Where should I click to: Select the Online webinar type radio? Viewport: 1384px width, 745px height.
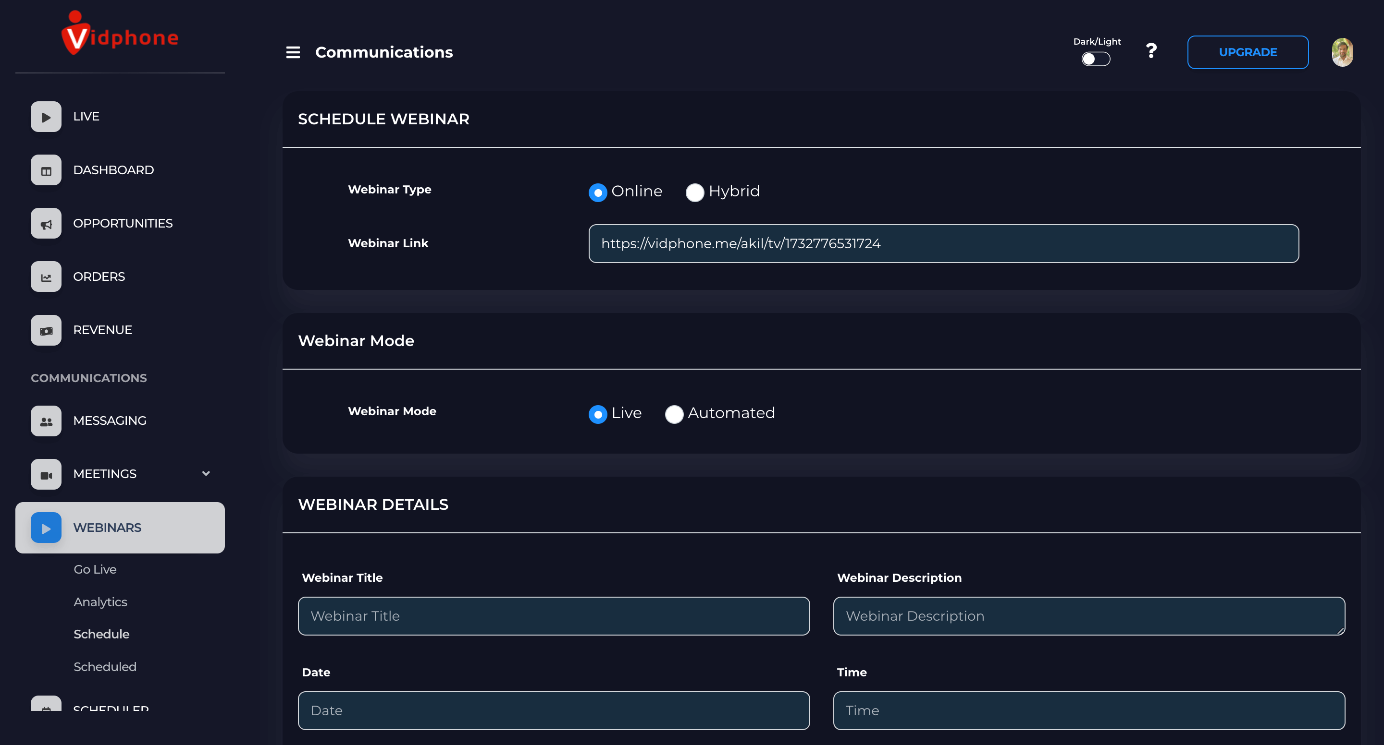pos(597,192)
